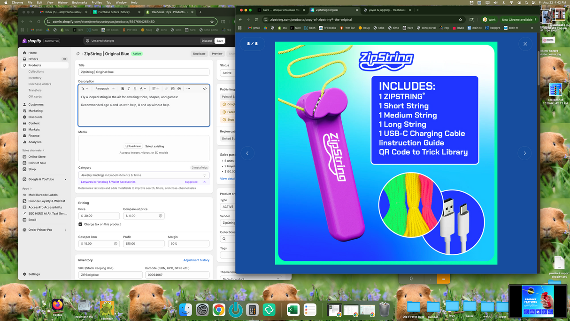The width and height of the screenshot is (570, 321).
Task: Insert a link in the description editor
Action: pos(166,88)
